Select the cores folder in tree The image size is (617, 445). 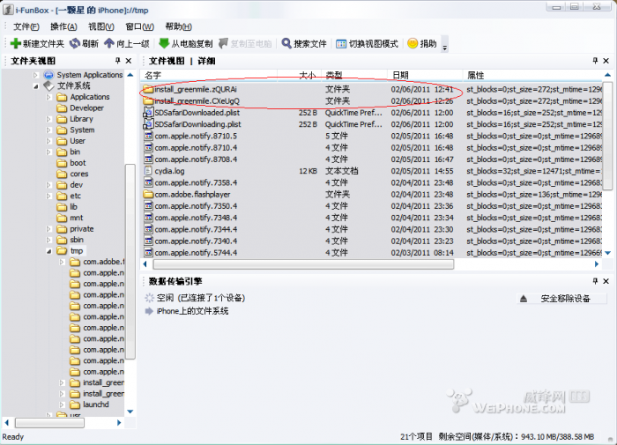click(79, 174)
